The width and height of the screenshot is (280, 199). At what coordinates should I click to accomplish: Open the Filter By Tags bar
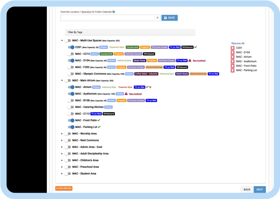(x=130, y=32)
